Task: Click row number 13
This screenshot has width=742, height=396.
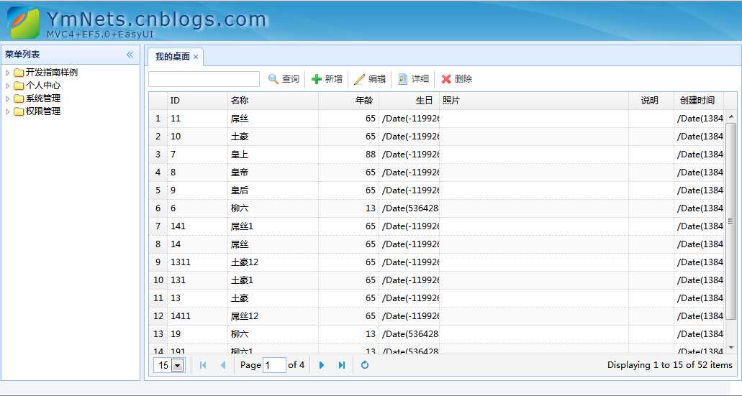Action: [158, 334]
